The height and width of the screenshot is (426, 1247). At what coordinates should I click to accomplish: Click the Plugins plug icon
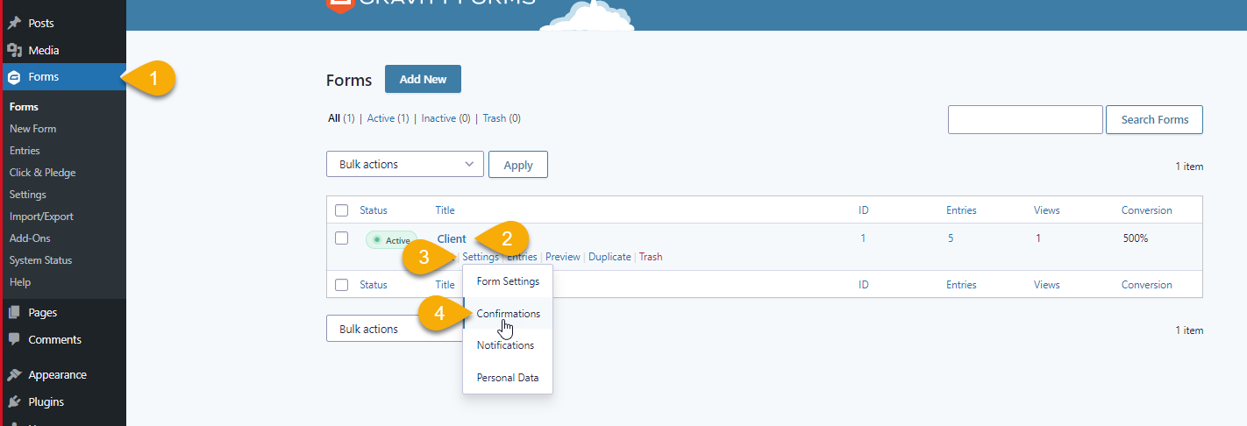click(15, 401)
